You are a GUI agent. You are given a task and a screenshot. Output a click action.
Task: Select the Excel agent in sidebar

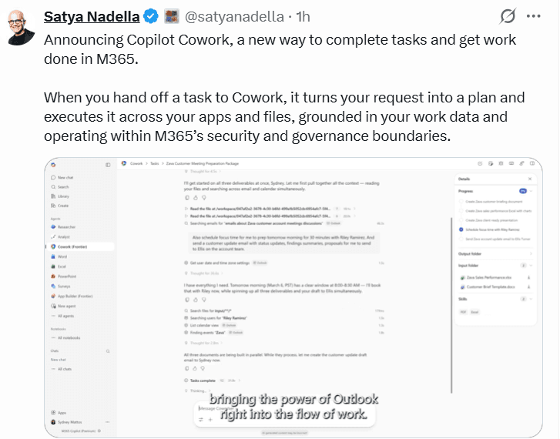point(62,266)
